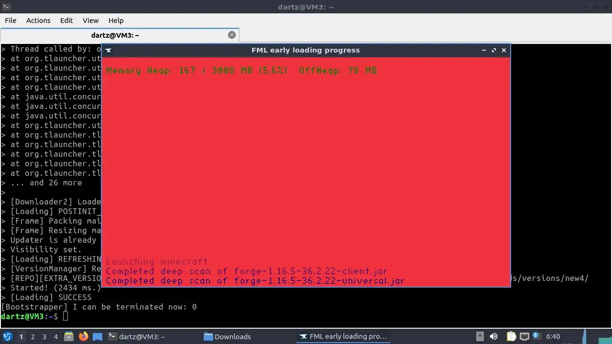The width and height of the screenshot is (612, 344).
Task: Click the terminal icon in the top-left title bar
Action: click(7, 7)
